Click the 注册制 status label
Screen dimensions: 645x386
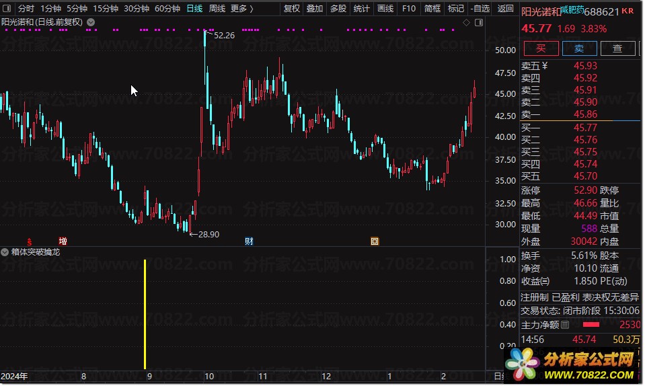534,297
